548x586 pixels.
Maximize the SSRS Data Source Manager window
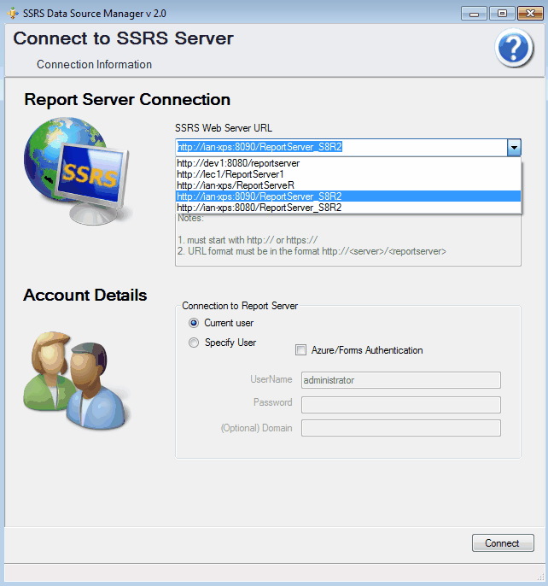(502, 14)
